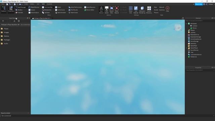Show Summary stats

pos(162,10)
